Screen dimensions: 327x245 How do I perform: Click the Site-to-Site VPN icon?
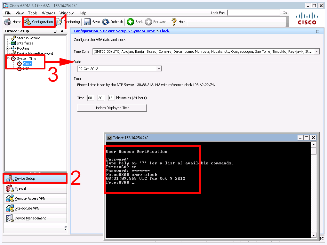pyautogui.click(x=10, y=208)
